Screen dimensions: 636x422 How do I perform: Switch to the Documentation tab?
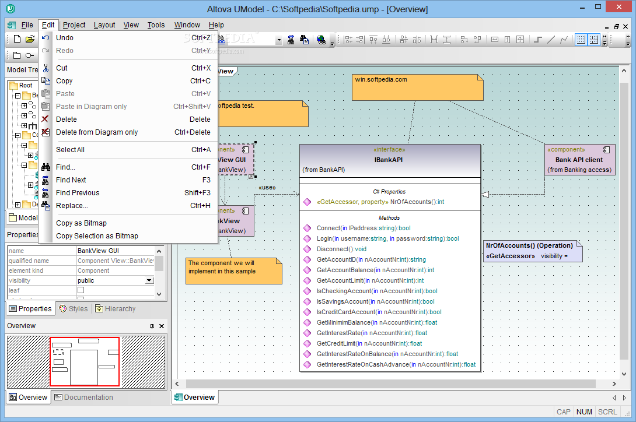tap(83, 398)
